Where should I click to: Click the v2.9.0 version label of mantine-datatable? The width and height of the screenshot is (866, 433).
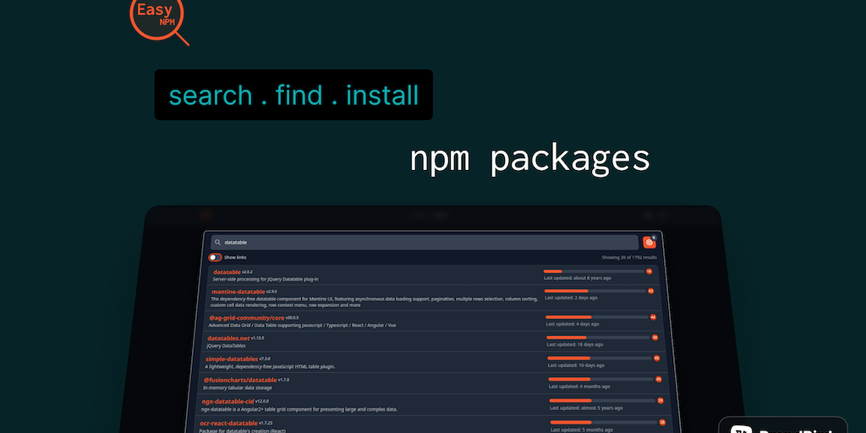coord(271,291)
